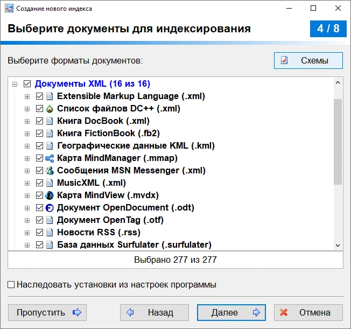Image resolution: width=351 pixels, height=329 pixels.
Task: Click the format list scroll up arrow
Action: pyautogui.click(x=338, y=82)
